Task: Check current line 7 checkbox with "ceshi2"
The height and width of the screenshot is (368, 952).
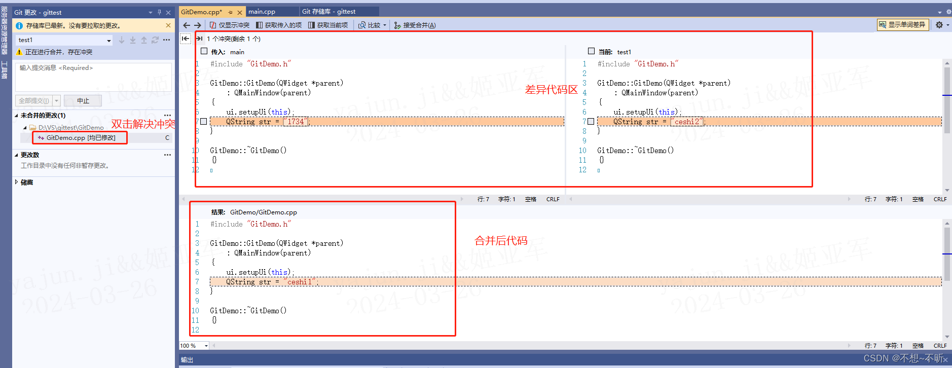Action: (591, 122)
